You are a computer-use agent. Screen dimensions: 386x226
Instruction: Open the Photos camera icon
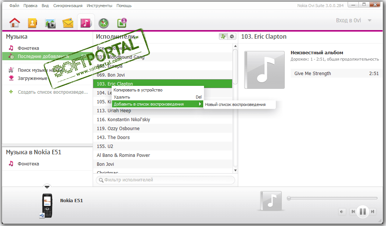point(50,23)
